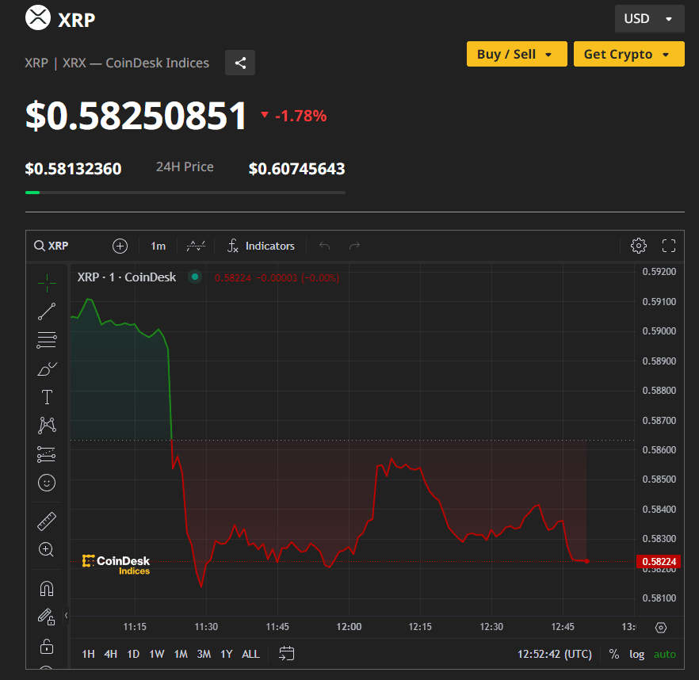This screenshot has width=699, height=680.
Task: Open the go to date calendar icon
Action: (x=286, y=654)
